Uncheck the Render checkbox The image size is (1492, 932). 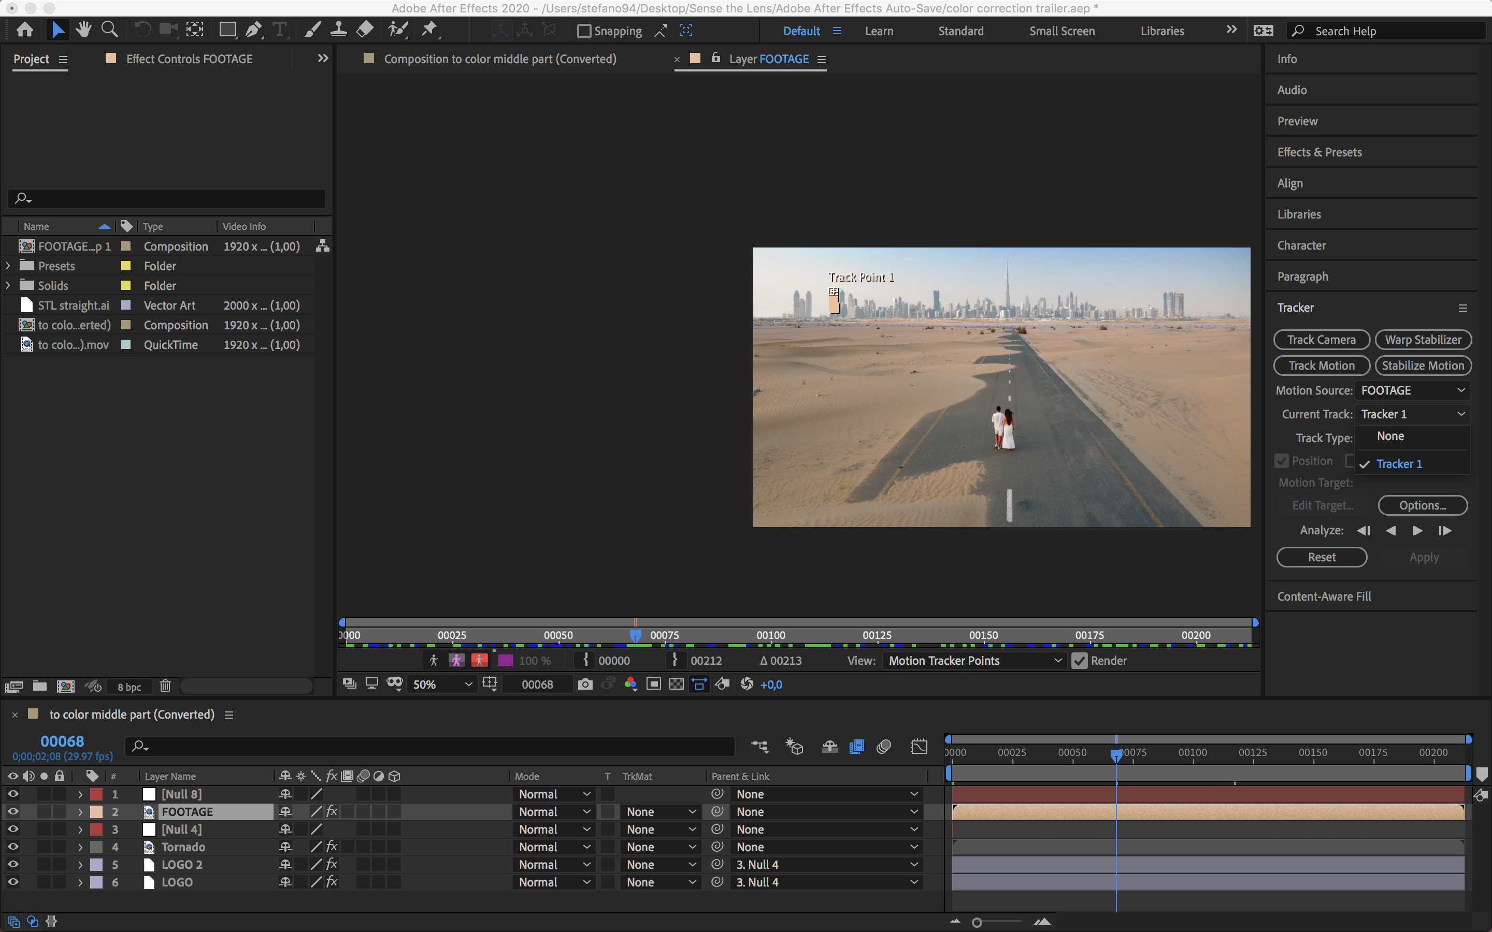pos(1079,661)
